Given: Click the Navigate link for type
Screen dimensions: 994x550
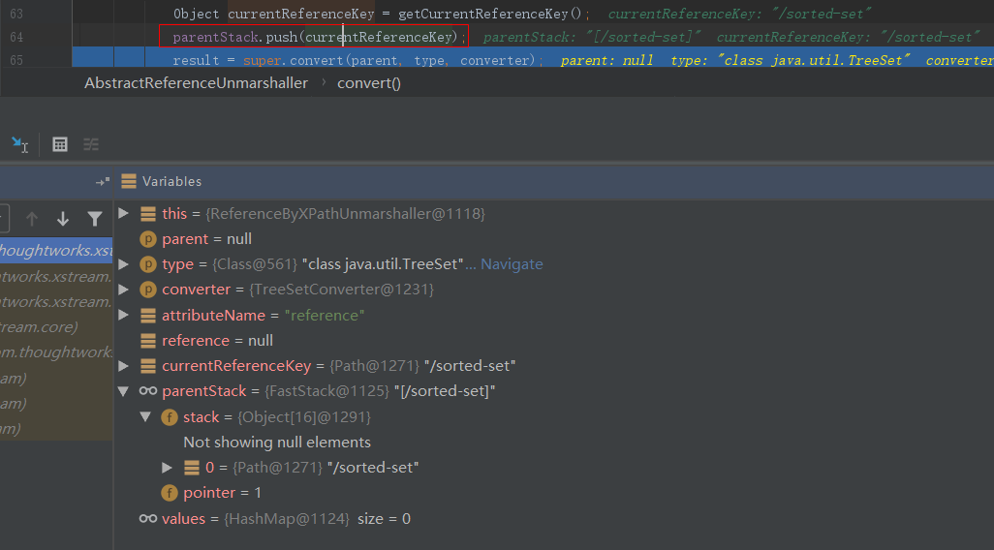Looking at the screenshot, I should coord(512,264).
